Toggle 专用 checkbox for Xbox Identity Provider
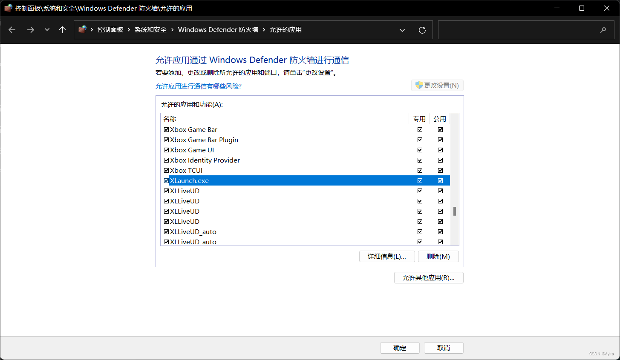The width and height of the screenshot is (620, 360). [420, 160]
